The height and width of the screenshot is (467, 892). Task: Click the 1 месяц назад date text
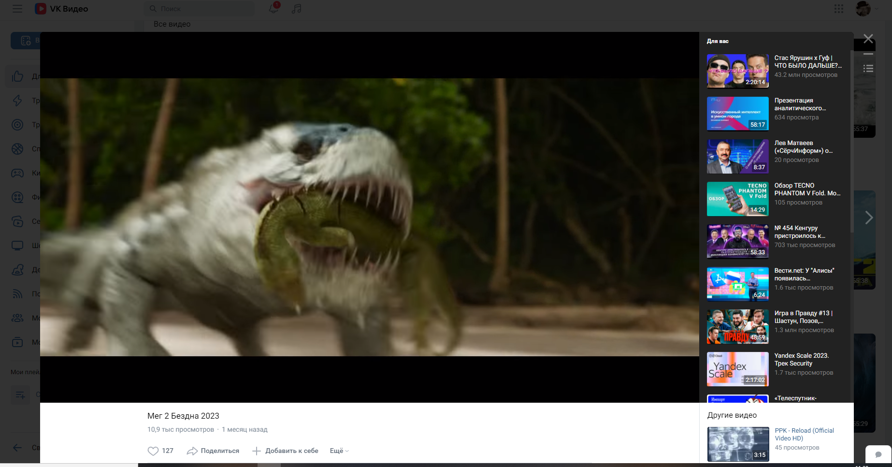tap(245, 429)
